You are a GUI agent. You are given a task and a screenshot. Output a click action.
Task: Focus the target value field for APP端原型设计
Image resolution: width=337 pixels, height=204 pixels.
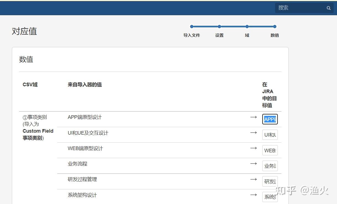tap(270, 119)
